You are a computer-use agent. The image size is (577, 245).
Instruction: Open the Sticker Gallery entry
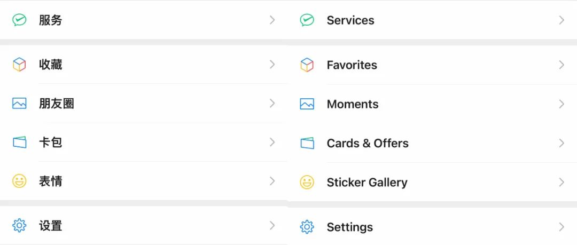tap(367, 183)
